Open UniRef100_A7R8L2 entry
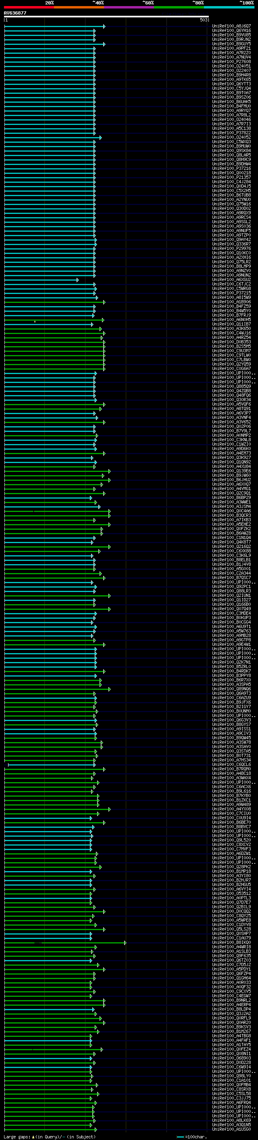 231,115
